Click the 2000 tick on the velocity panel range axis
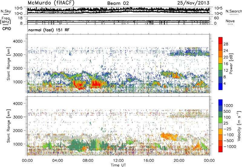242x167 pixels. tap(18, 131)
